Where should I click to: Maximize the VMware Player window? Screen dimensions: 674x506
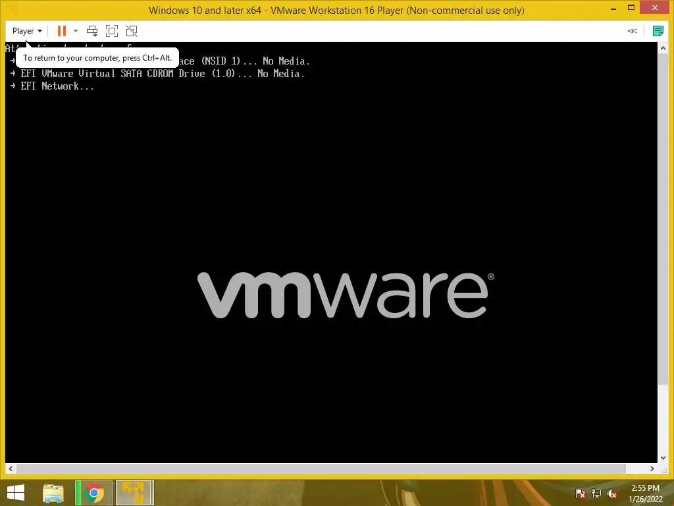coord(631,8)
